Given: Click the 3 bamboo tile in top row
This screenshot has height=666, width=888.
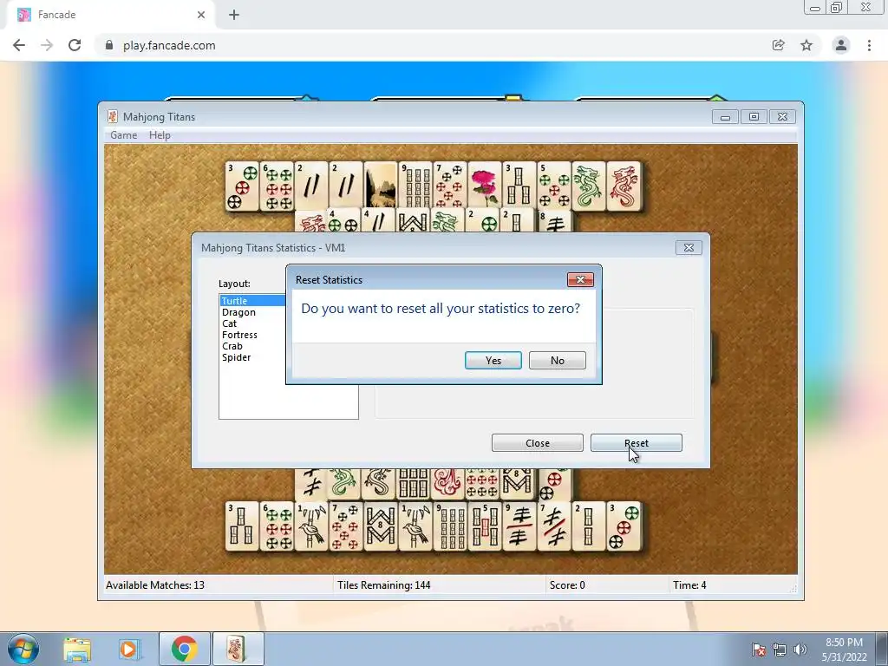Looking at the screenshot, I should [x=519, y=186].
